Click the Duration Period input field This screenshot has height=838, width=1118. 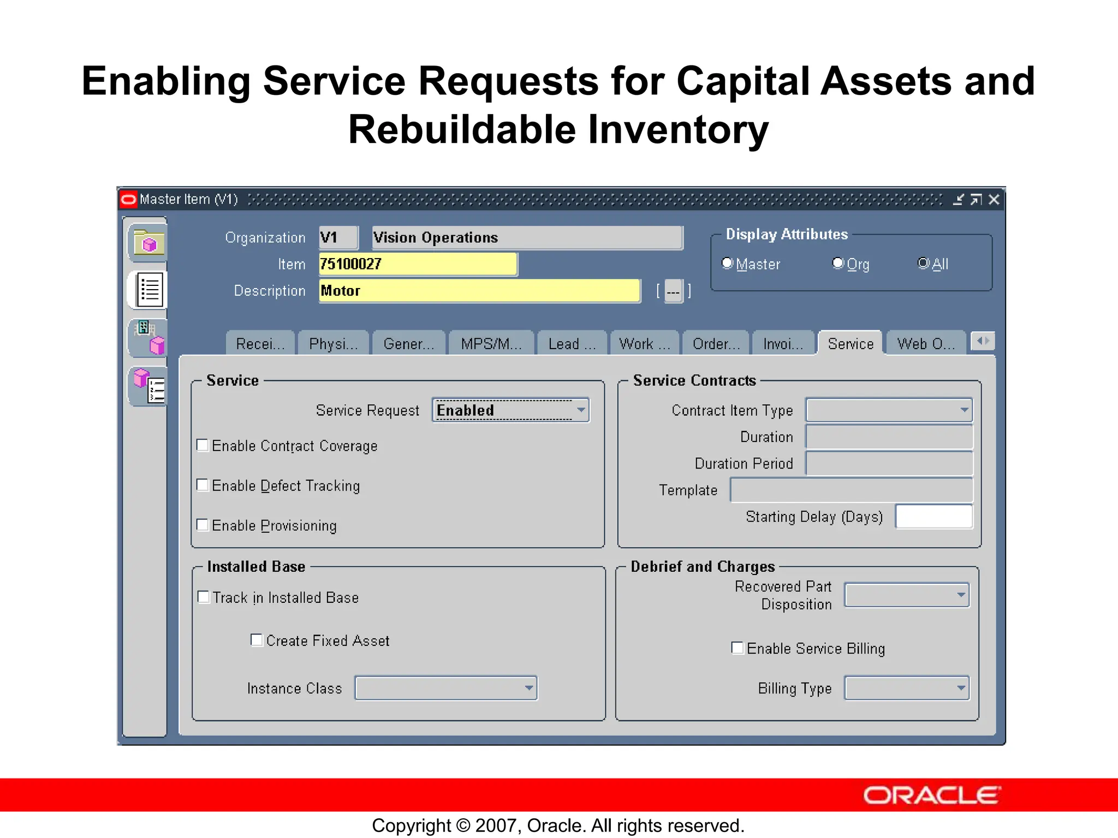pos(889,463)
